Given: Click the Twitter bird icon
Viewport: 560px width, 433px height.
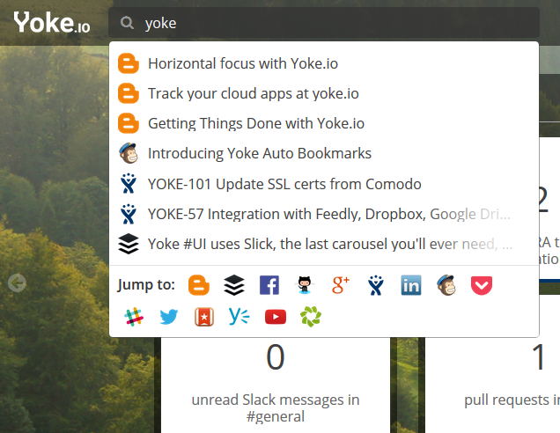Looking at the screenshot, I should click(169, 317).
